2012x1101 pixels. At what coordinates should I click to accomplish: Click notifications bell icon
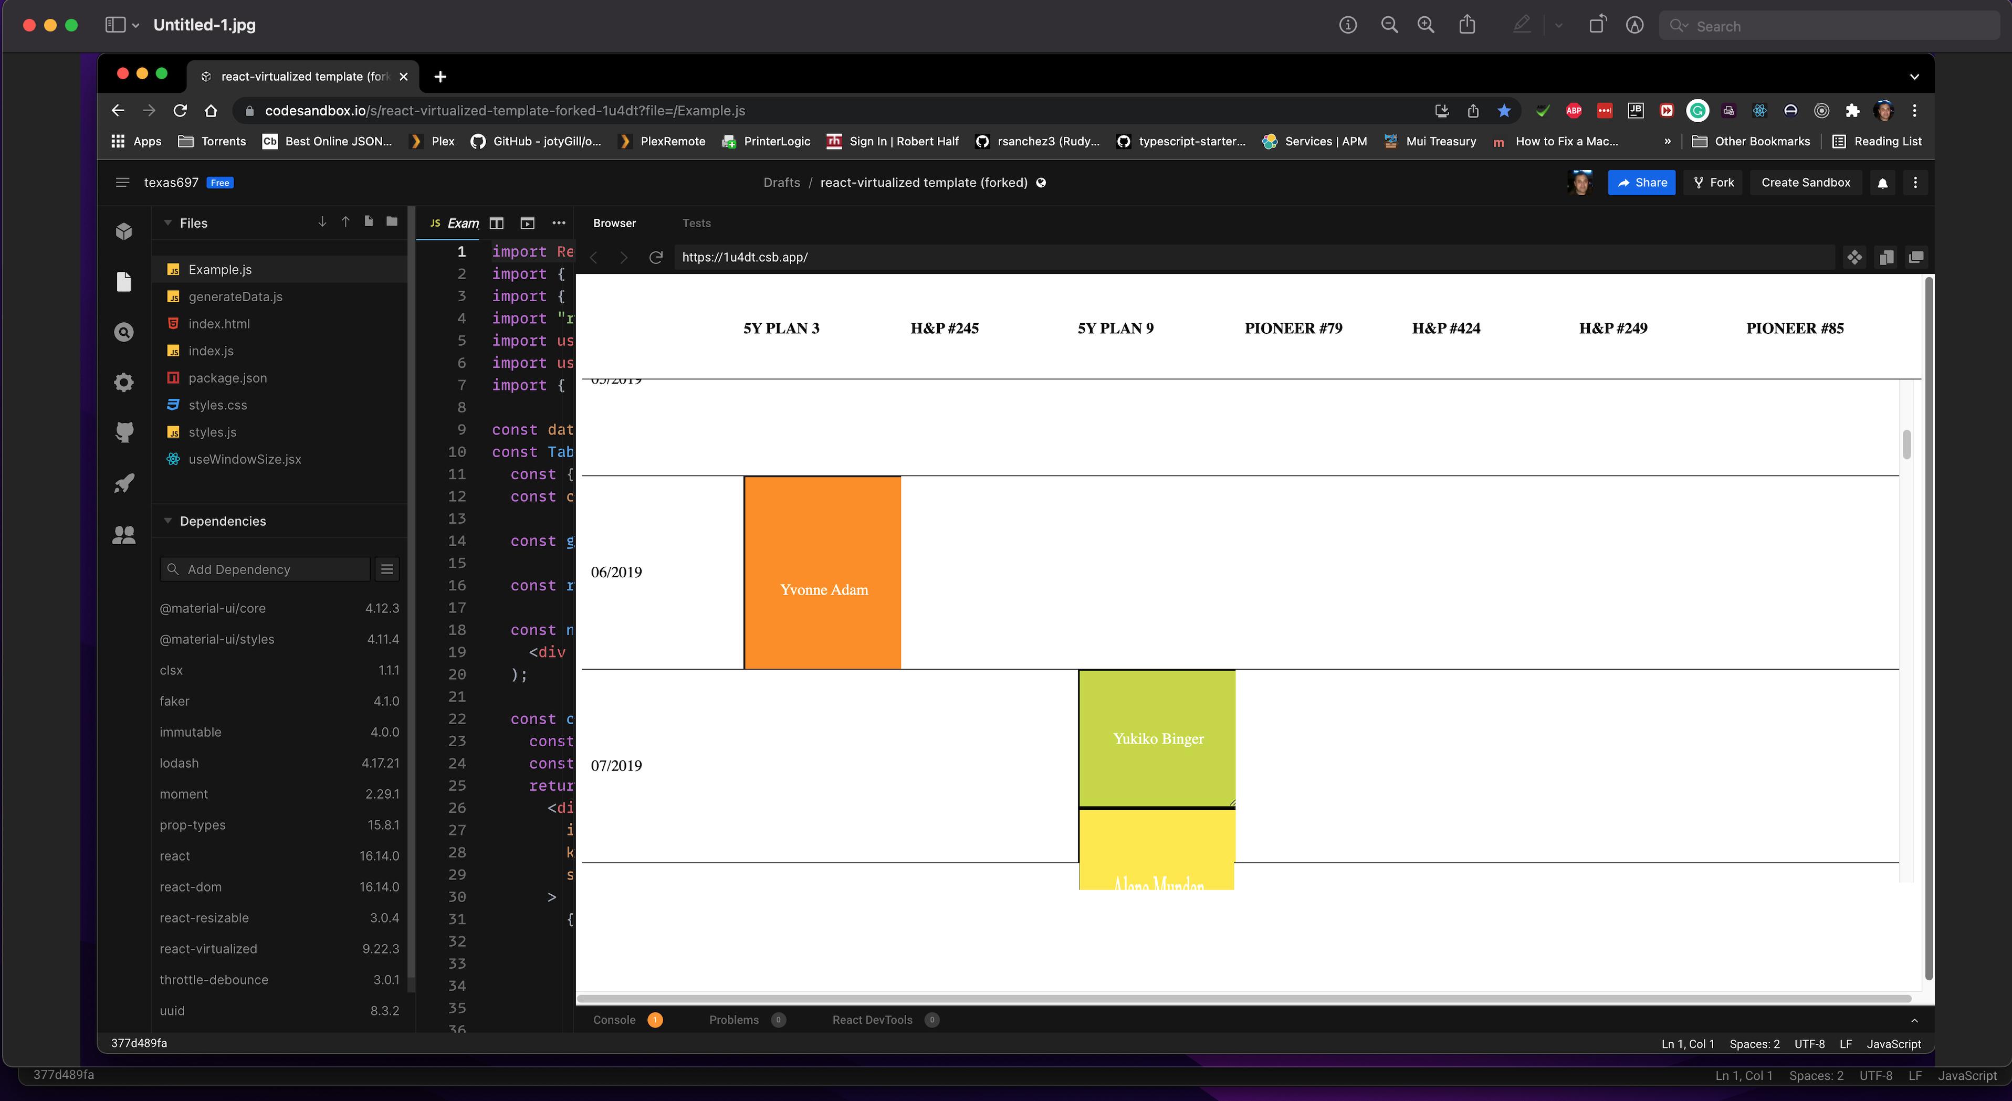pos(1882,183)
